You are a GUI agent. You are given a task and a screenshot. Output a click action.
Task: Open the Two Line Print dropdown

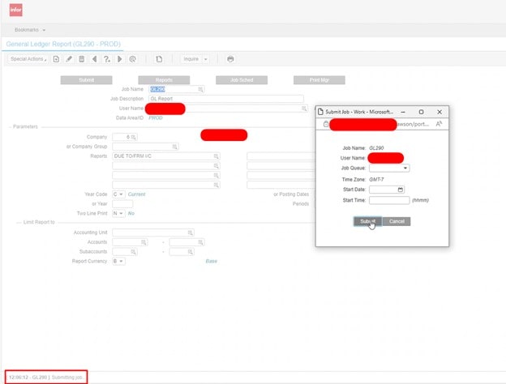pyautogui.click(x=118, y=213)
